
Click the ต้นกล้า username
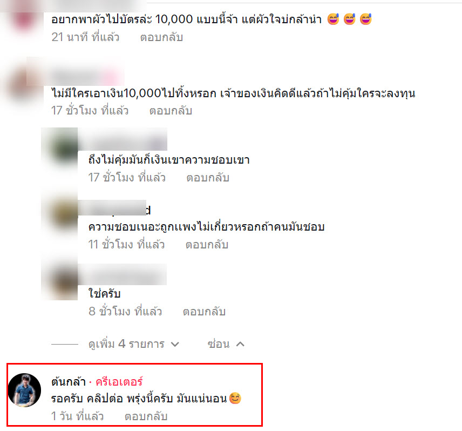tap(69, 382)
